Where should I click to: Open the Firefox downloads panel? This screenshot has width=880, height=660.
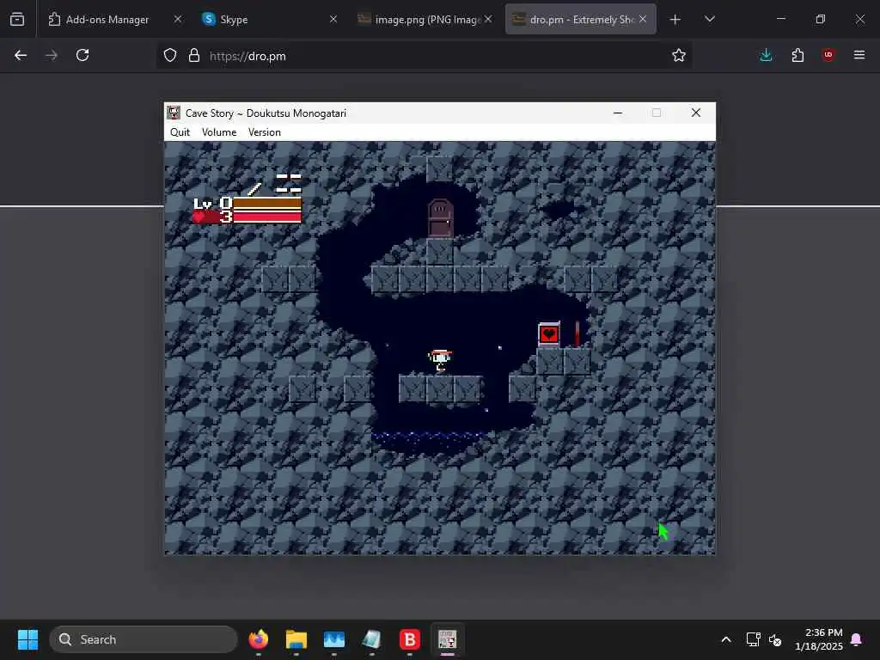[x=766, y=55]
